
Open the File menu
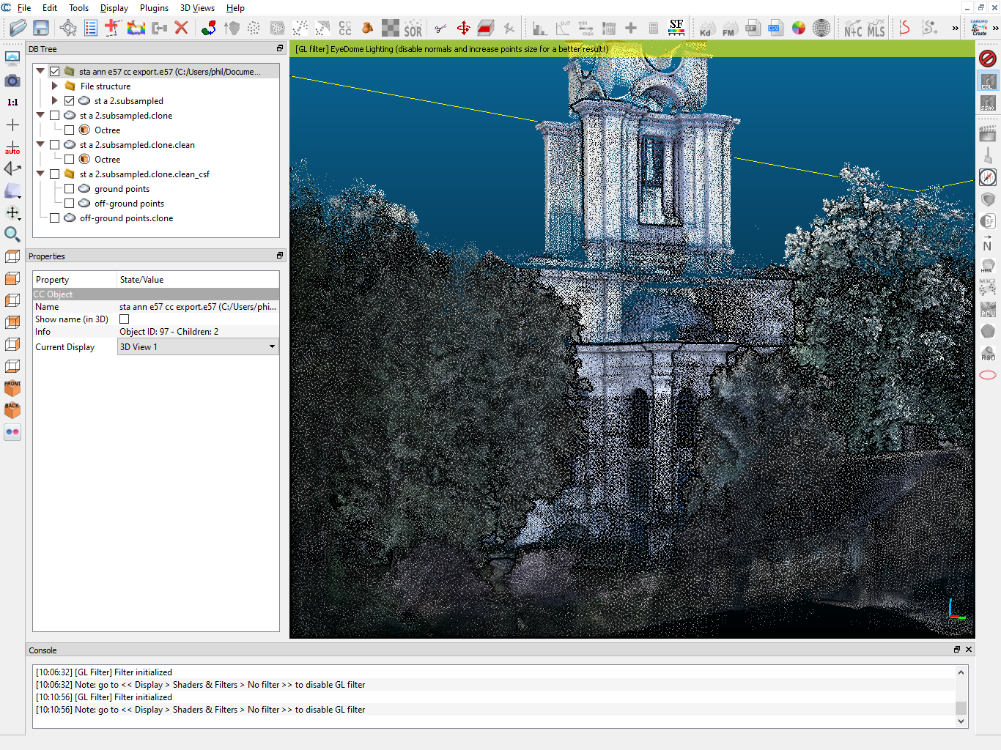point(23,8)
